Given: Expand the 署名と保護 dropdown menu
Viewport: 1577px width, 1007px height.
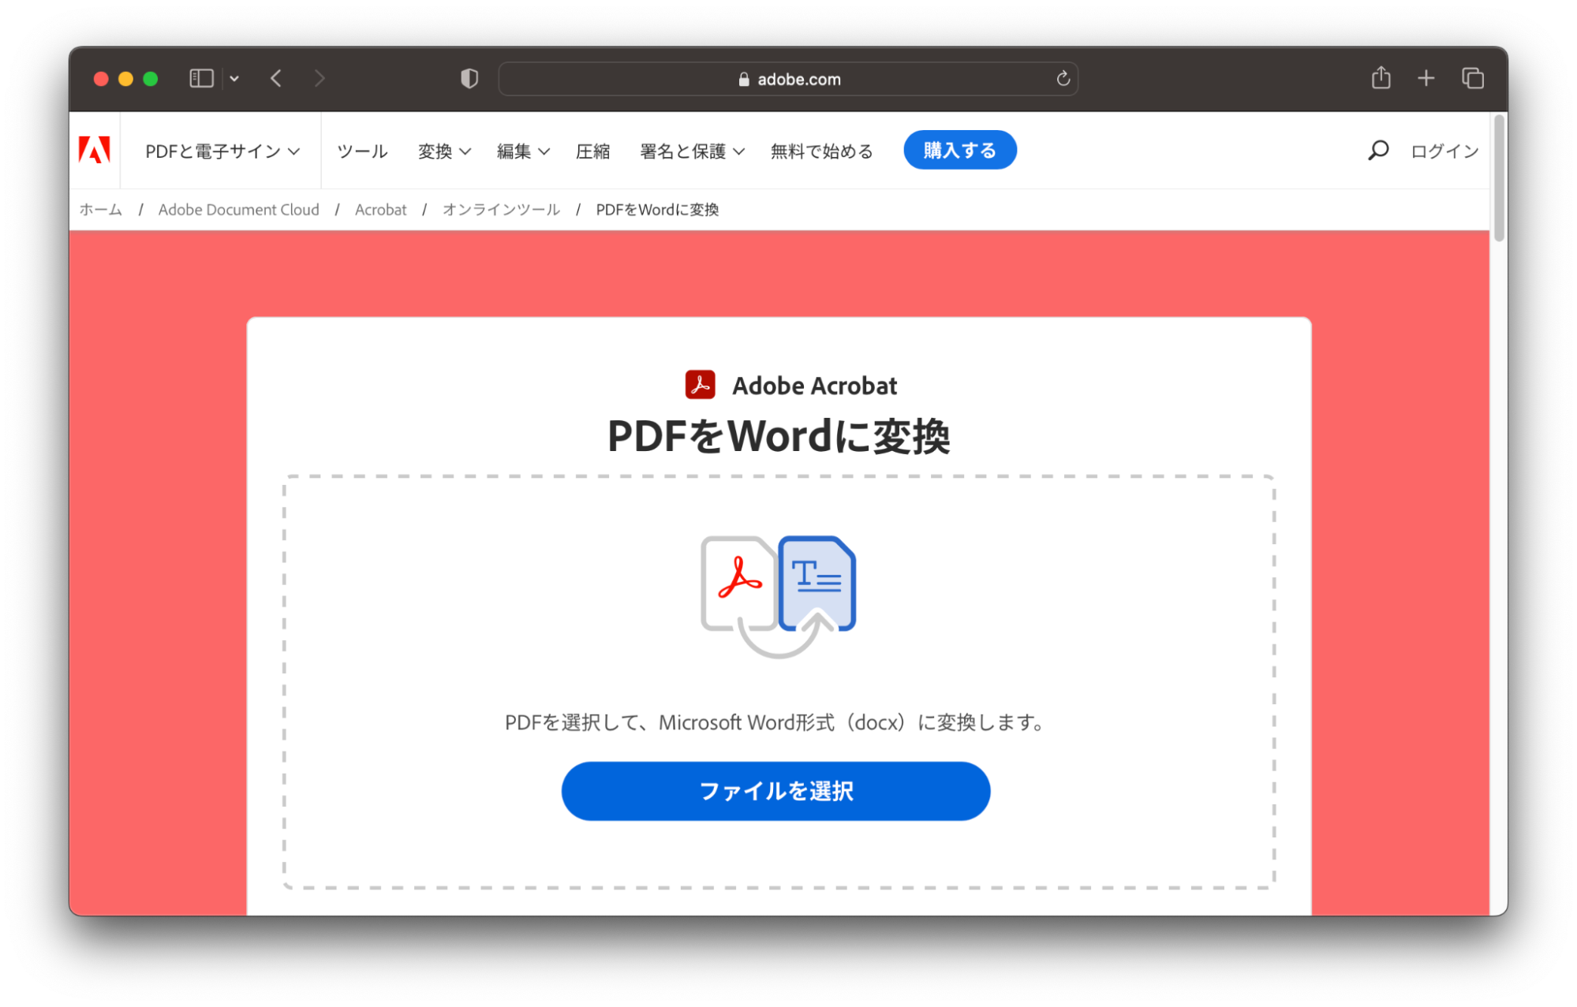Looking at the screenshot, I should [x=692, y=151].
